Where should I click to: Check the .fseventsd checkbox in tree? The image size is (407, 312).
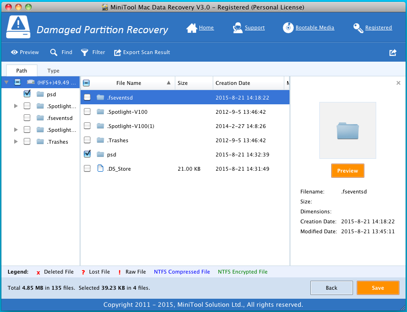(27, 118)
